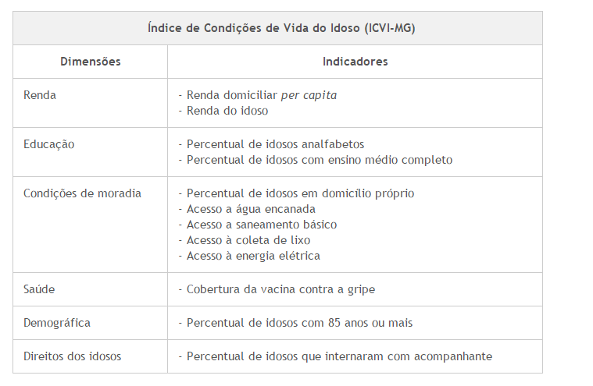Click Acesso a água encanada line
Image resolution: width=593 pixels, height=386 pixels.
tap(251, 209)
